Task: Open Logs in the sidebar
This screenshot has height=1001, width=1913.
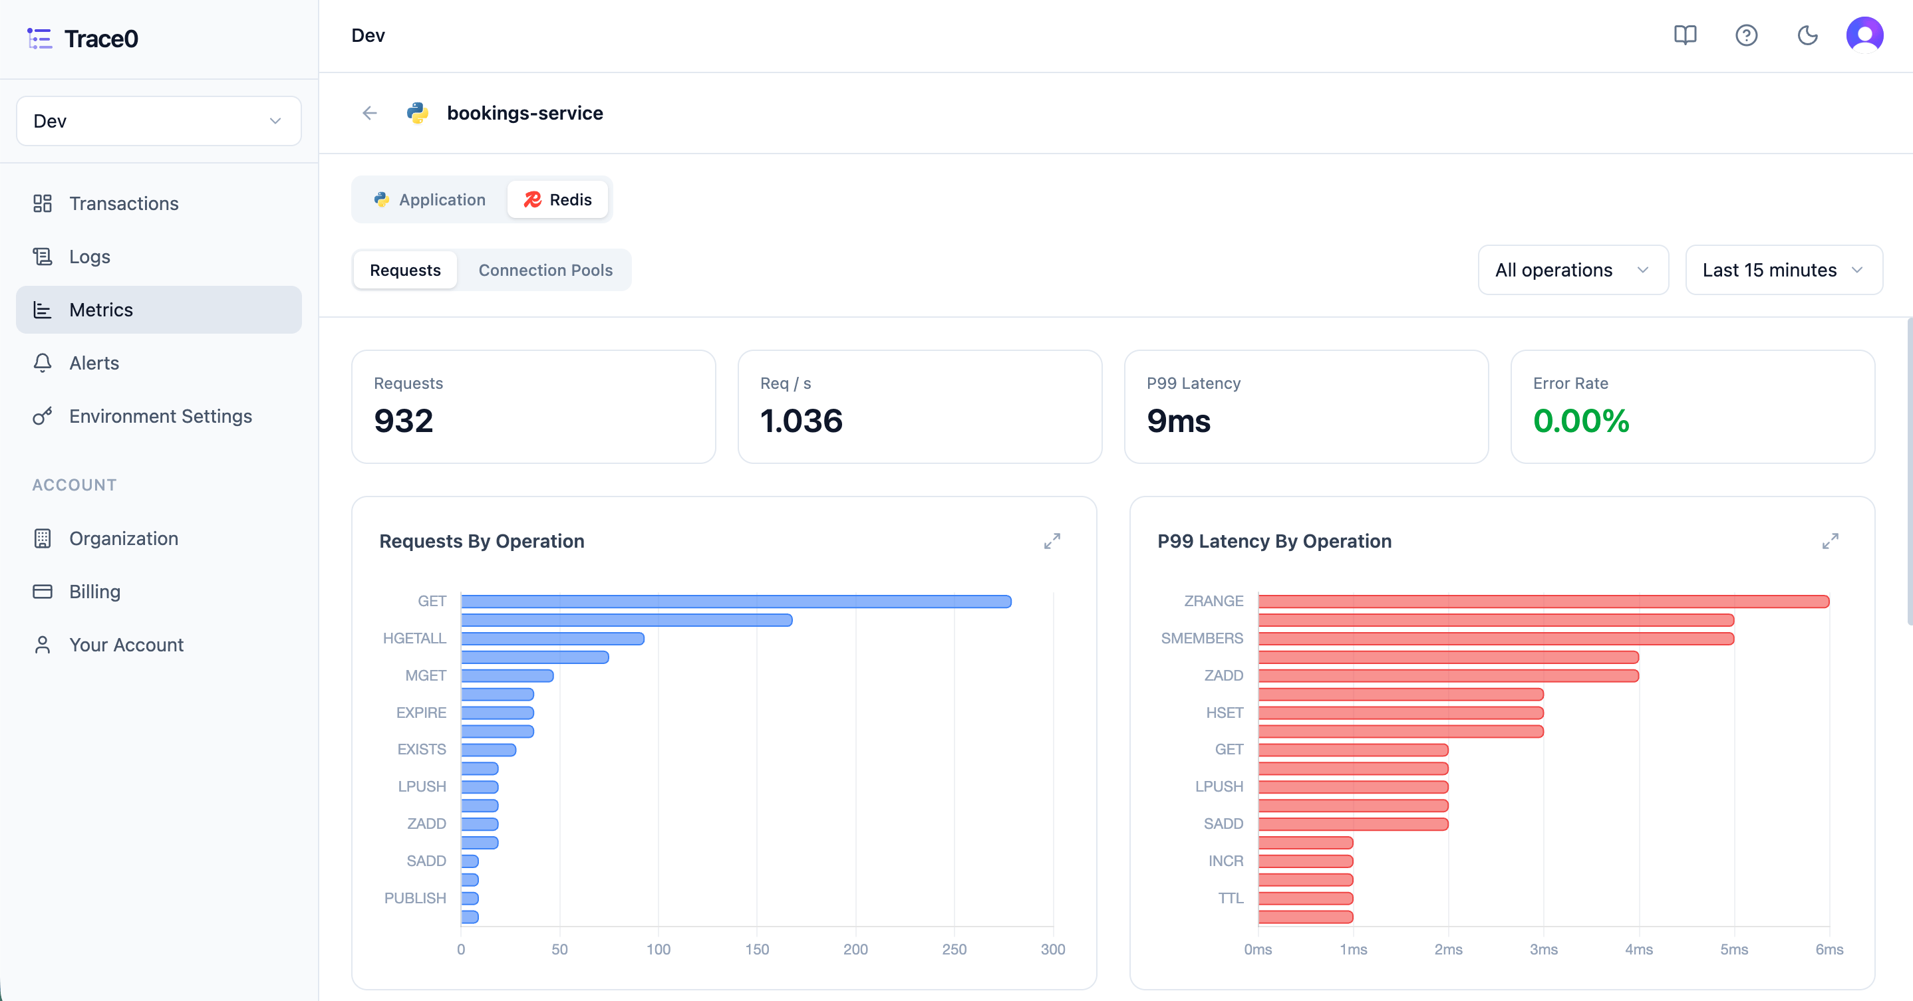Action: [x=159, y=257]
